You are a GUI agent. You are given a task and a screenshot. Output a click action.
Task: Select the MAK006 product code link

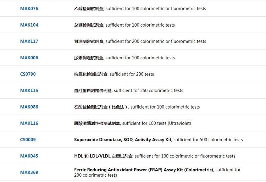tap(29, 57)
